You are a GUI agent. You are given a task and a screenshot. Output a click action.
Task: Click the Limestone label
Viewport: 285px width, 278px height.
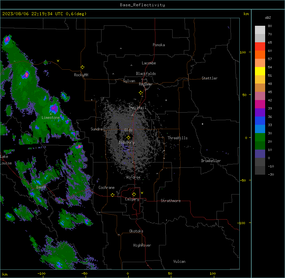click(51, 118)
